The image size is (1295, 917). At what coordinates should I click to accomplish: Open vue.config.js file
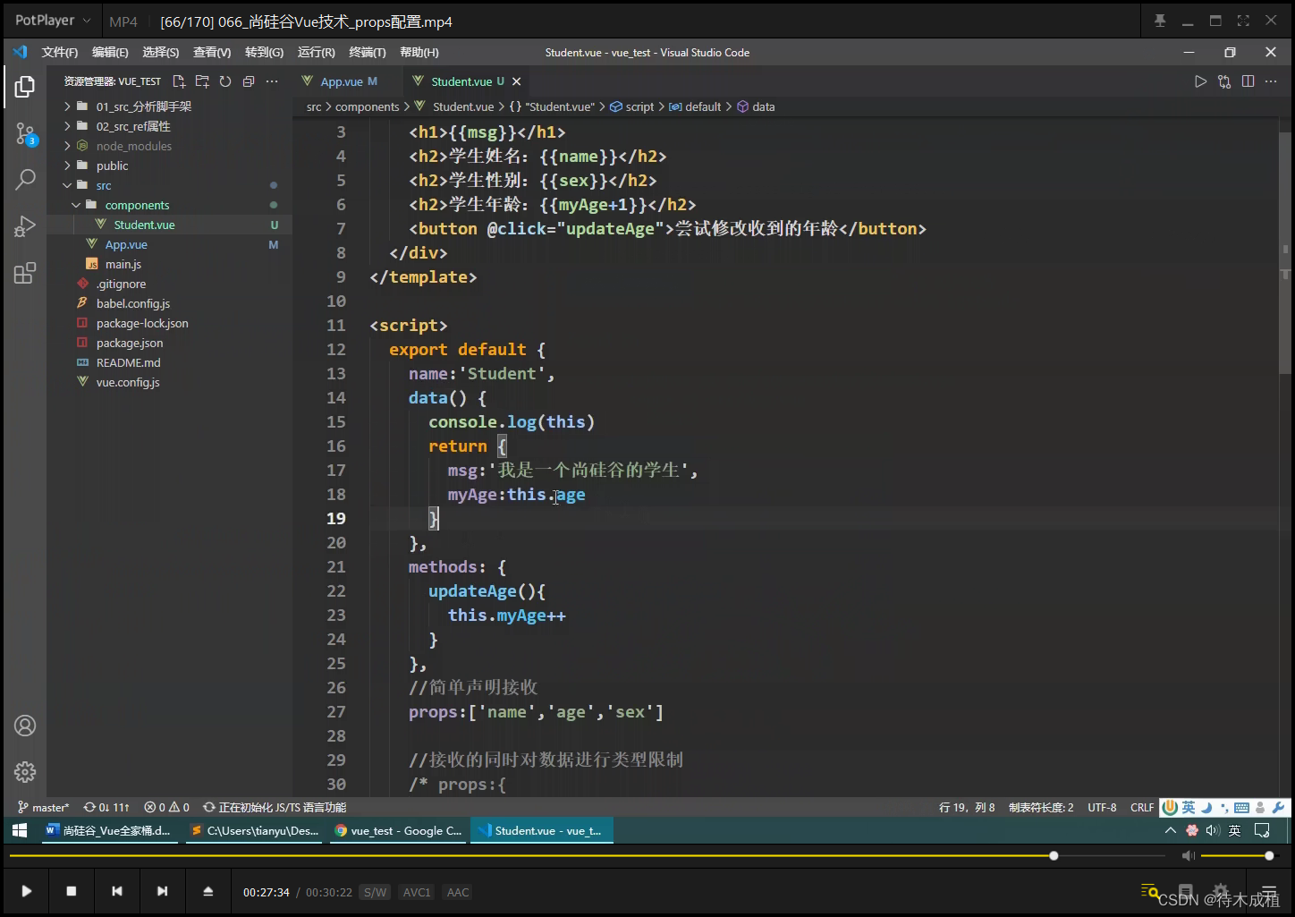point(128,382)
